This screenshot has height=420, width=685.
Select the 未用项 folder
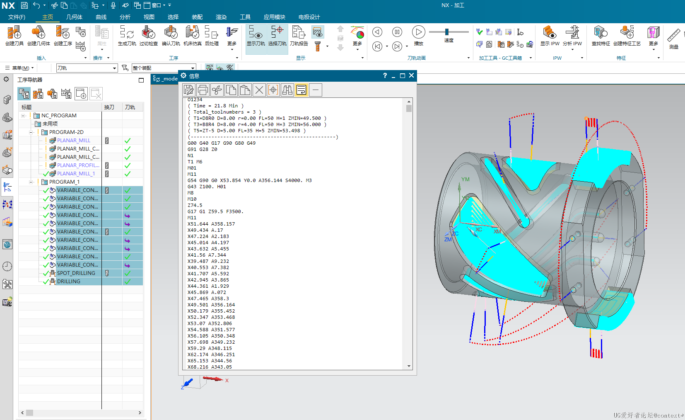click(50, 124)
